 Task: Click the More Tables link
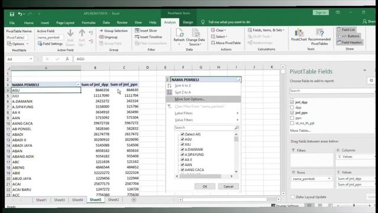tap(301, 131)
